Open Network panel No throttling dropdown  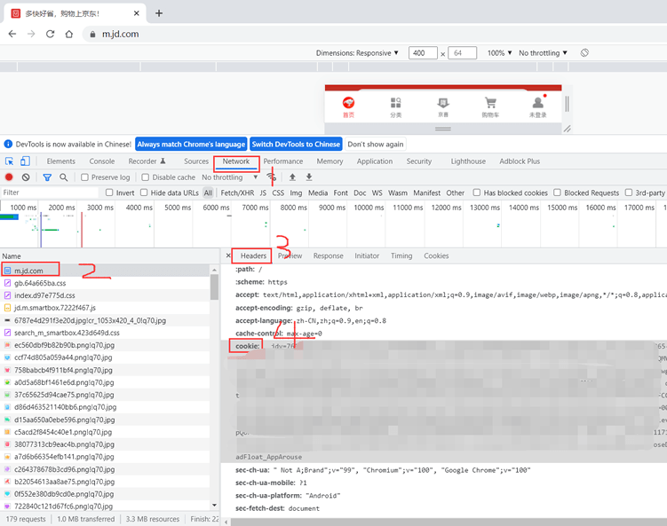coord(230,177)
